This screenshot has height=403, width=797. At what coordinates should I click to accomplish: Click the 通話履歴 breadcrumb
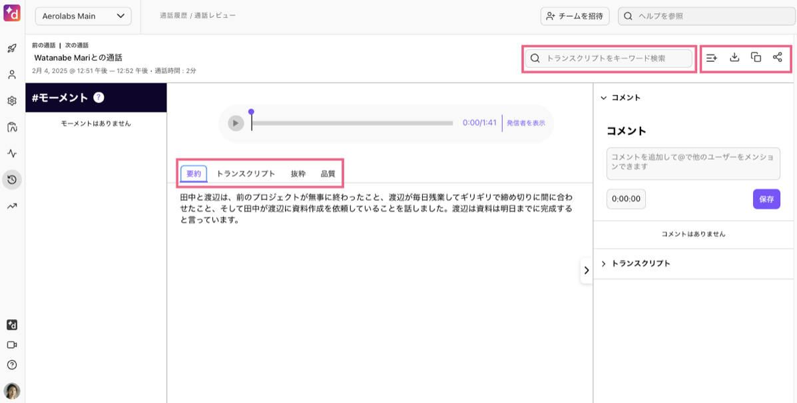coord(173,16)
